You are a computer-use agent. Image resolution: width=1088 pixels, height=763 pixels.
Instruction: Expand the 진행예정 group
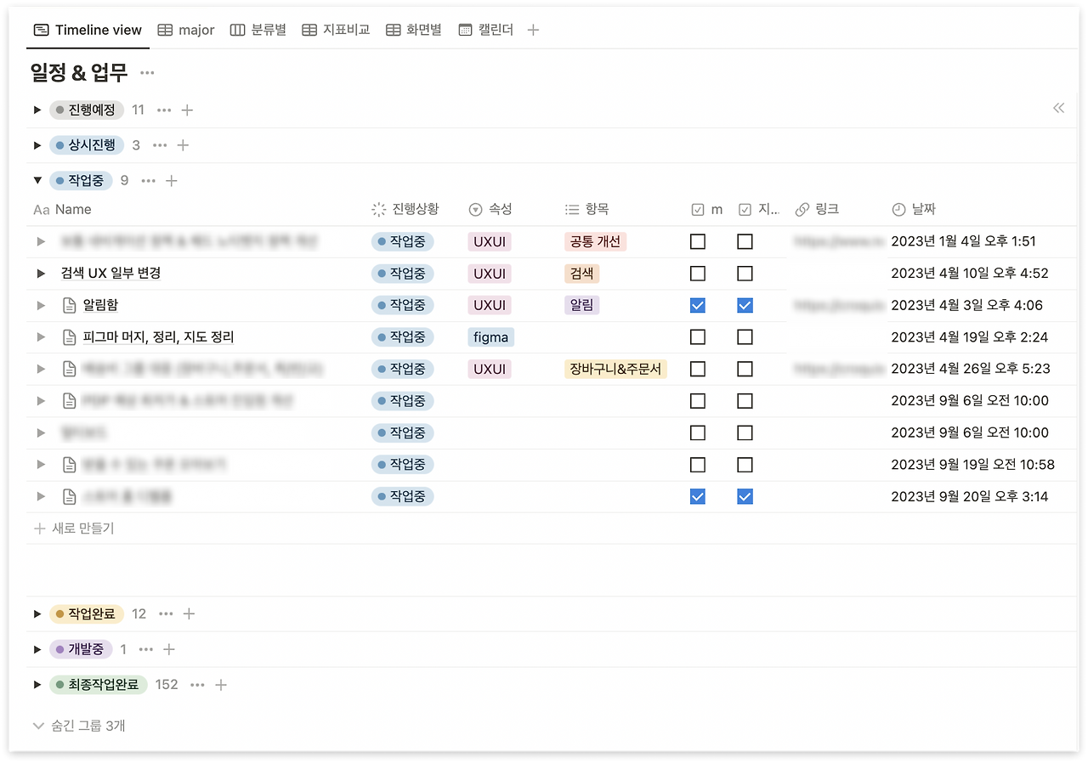37,110
